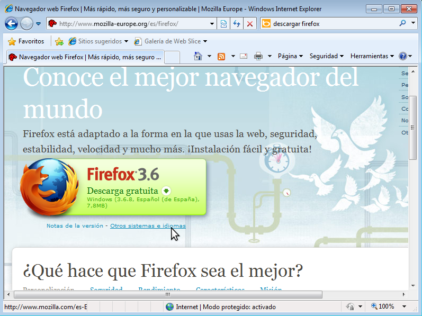Click the Bing search provider icon
This screenshot has width=422, height=316.
coord(266,24)
